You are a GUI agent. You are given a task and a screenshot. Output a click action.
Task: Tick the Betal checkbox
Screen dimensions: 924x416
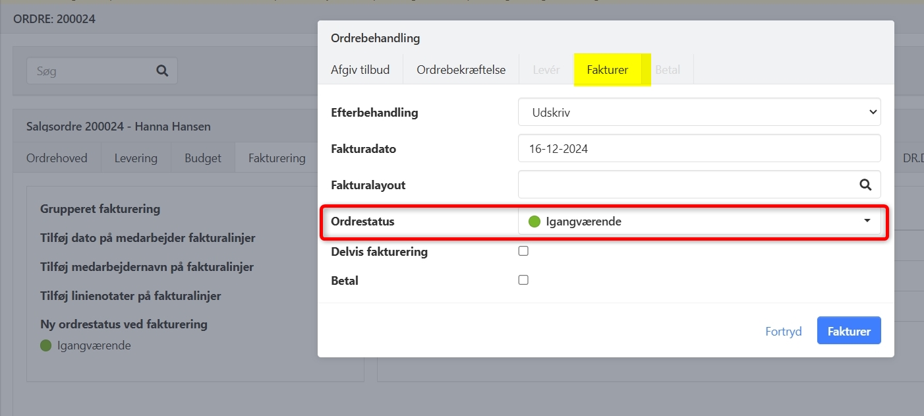point(523,280)
